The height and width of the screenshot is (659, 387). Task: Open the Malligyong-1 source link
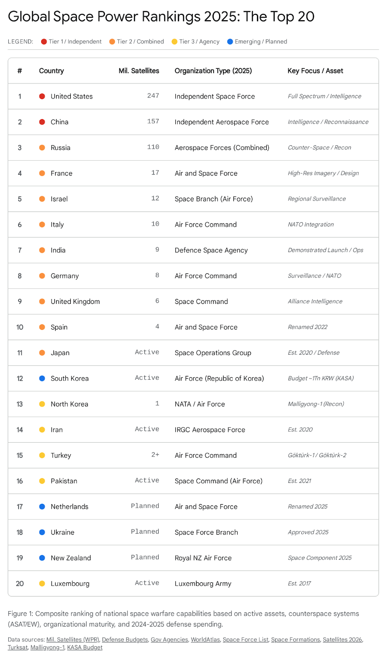point(47,647)
